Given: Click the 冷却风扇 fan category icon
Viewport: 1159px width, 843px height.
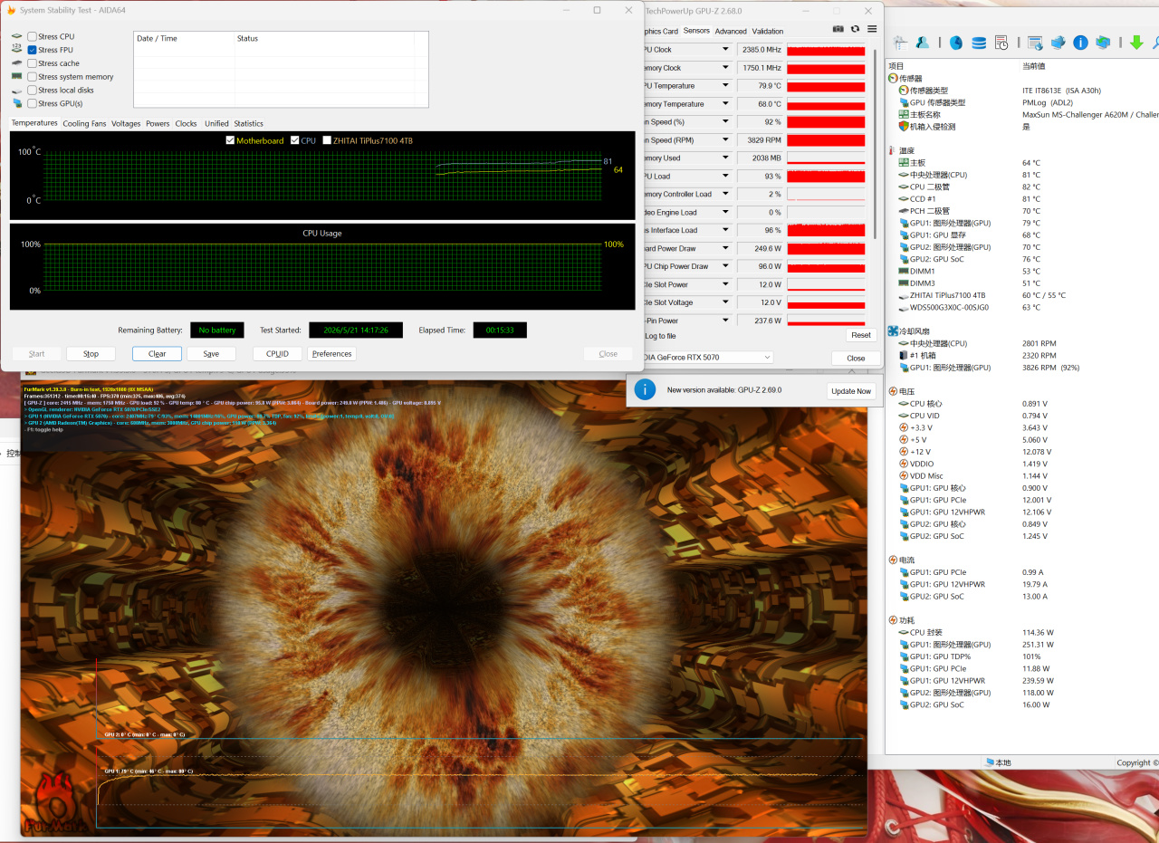Looking at the screenshot, I should (x=893, y=331).
